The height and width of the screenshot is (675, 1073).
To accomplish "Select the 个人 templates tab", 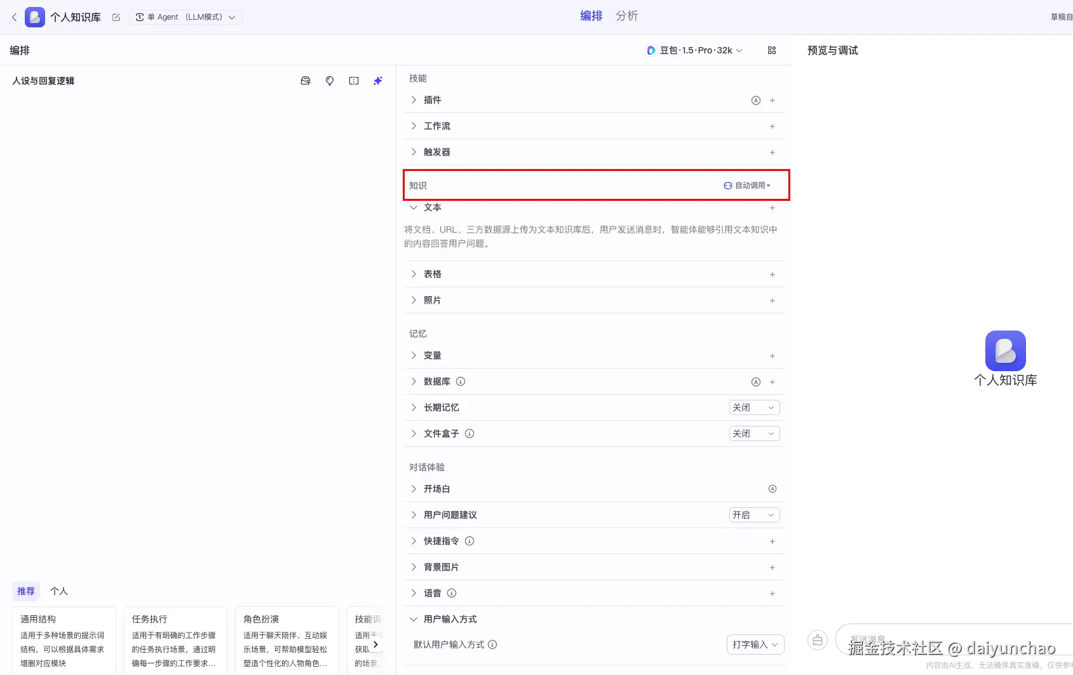I will click(59, 591).
